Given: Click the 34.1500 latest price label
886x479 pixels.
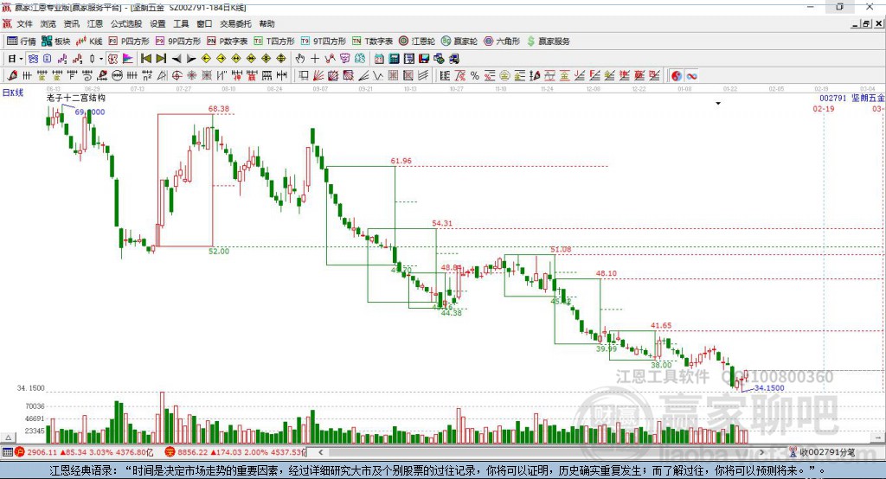Looking at the screenshot, I should pyautogui.click(x=769, y=388).
